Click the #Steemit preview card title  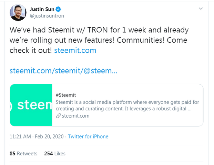(x=65, y=95)
